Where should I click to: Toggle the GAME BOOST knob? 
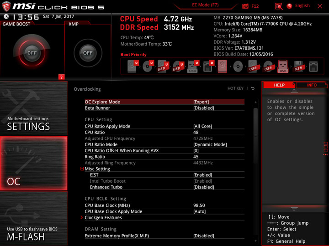32,53
